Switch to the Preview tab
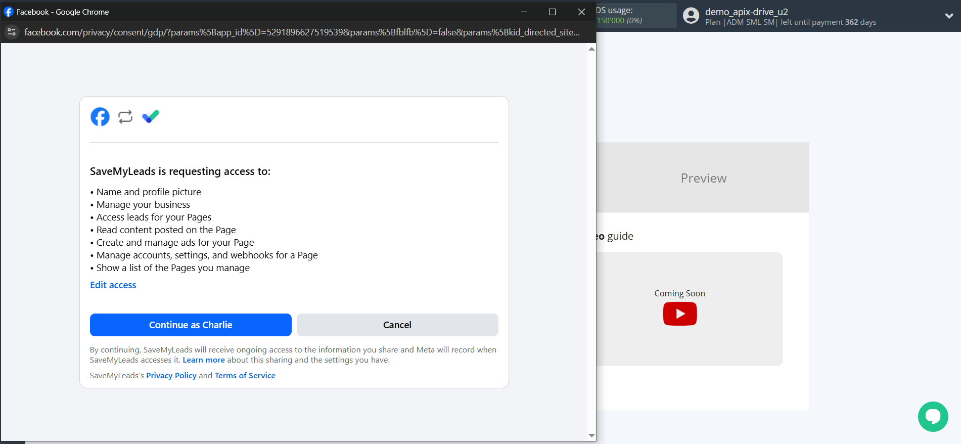The width and height of the screenshot is (961, 444). 703,178
